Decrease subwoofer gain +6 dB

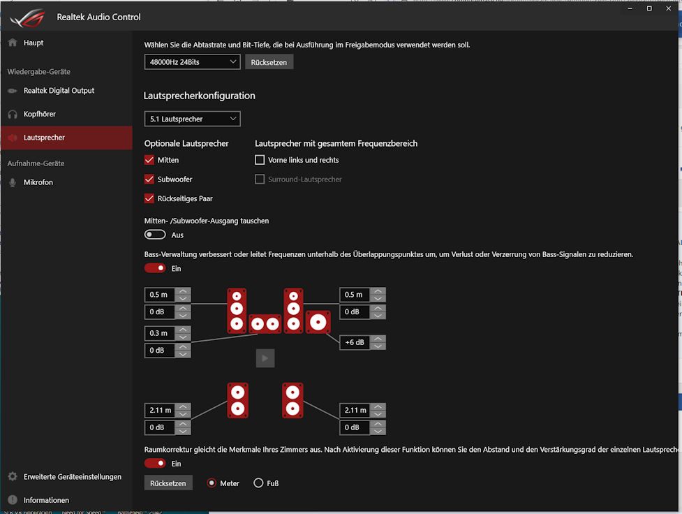(378, 346)
